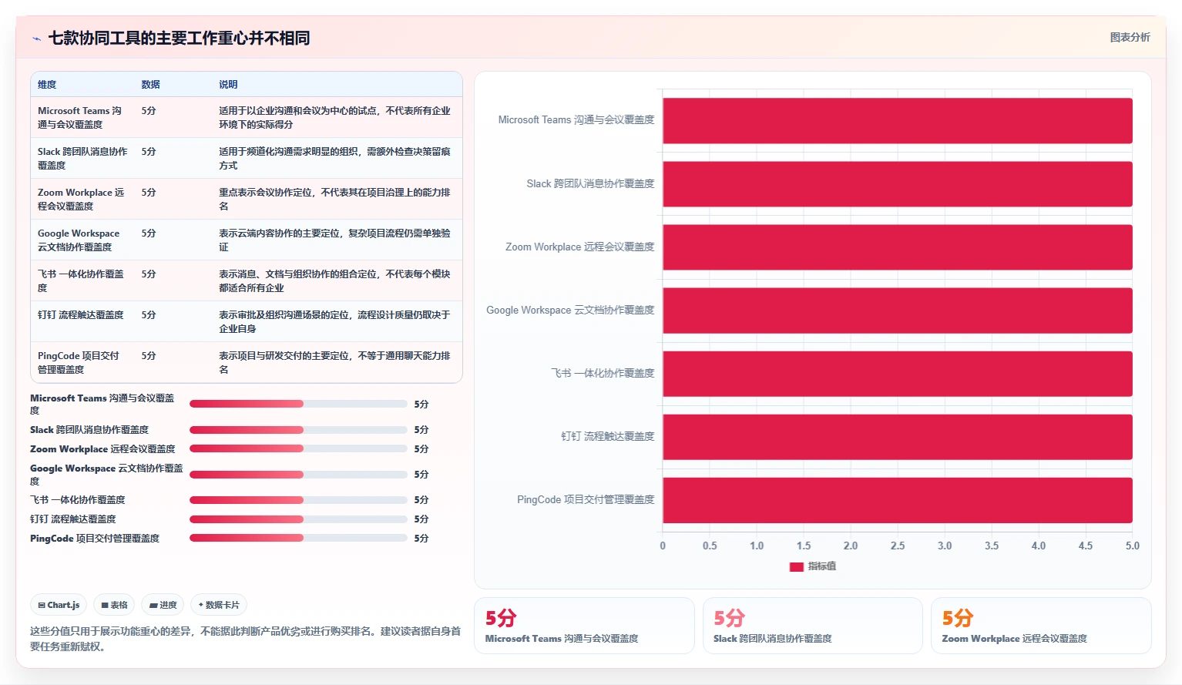Viewport: 1182px width, 685px height.
Task: Click the PingCode 项目交付管理覆盖度 progress bar
Action: (298, 538)
